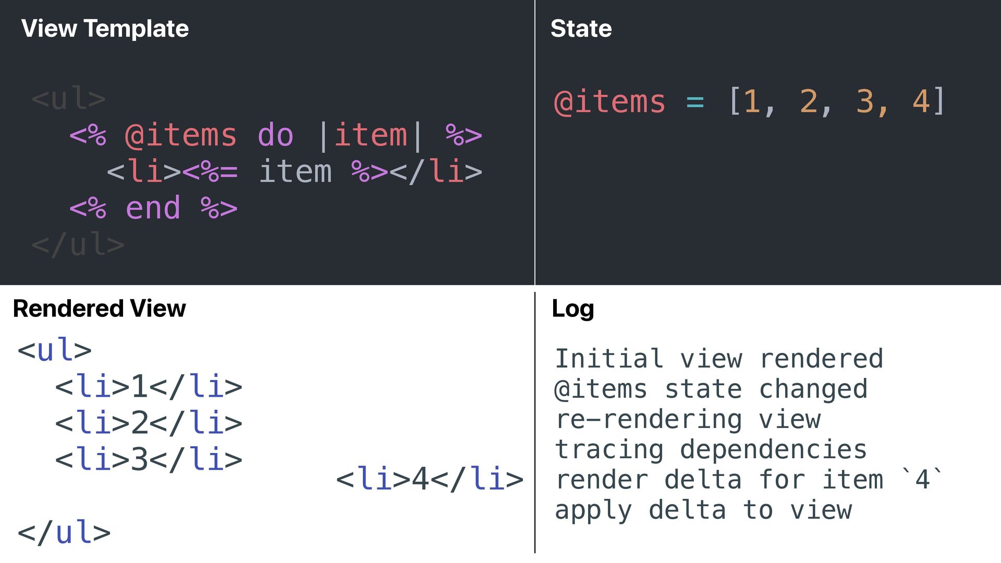Click the dimmed closing </ul> template tag
The image size is (1001, 563).
(x=78, y=244)
